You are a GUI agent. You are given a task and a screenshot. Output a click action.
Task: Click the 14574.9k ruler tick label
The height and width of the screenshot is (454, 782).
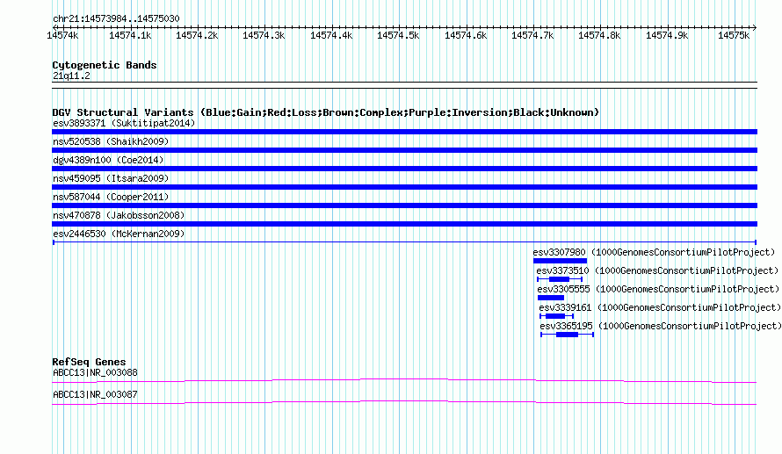[x=667, y=35]
